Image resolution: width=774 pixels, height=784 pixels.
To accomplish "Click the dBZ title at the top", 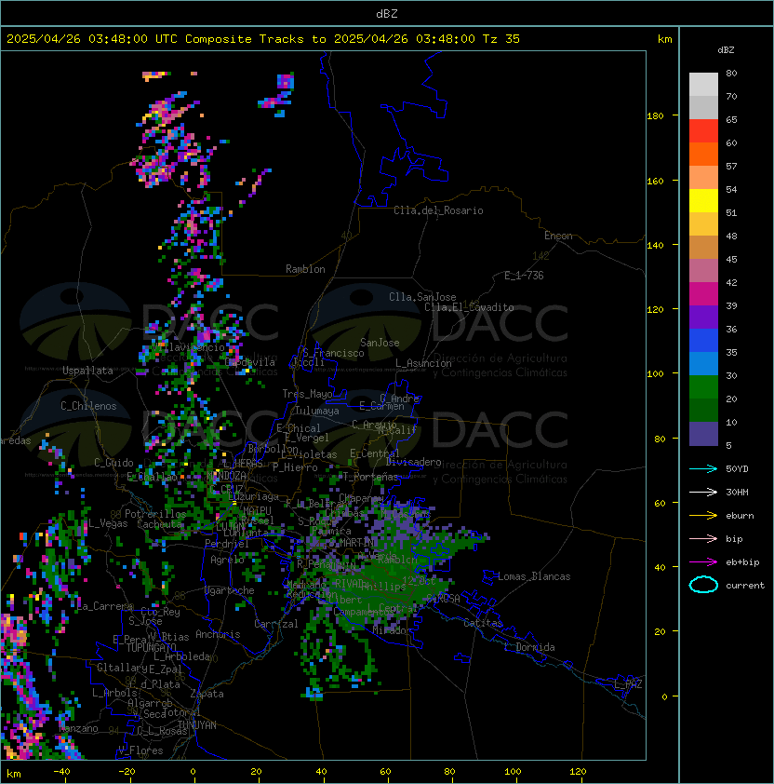I will tap(387, 14).
